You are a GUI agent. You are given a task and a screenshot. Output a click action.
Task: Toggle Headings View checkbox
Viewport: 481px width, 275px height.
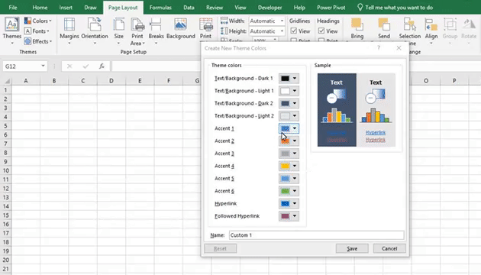point(321,31)
